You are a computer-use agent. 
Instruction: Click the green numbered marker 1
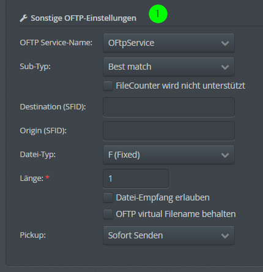(x=158, y=14)
